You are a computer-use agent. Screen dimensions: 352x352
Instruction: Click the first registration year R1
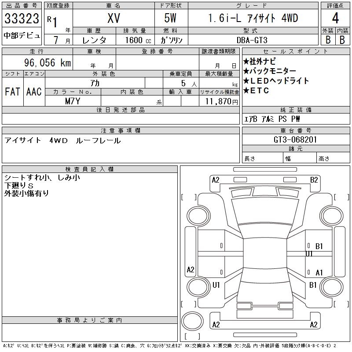coord(52,21)
